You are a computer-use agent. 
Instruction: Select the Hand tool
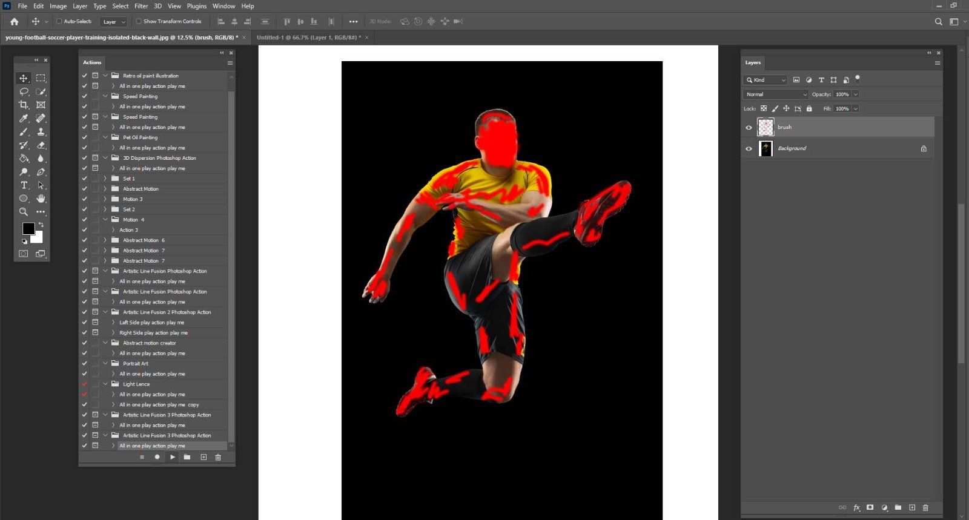41,199
